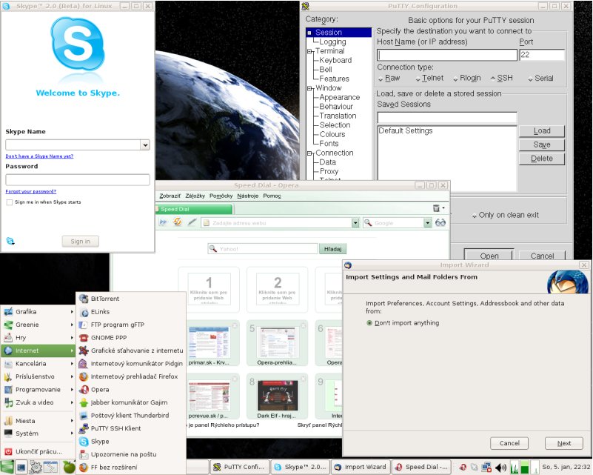Collapse the Connection tree node in PuTTY
Screen dimensions: 593x475
click(309, 153)
